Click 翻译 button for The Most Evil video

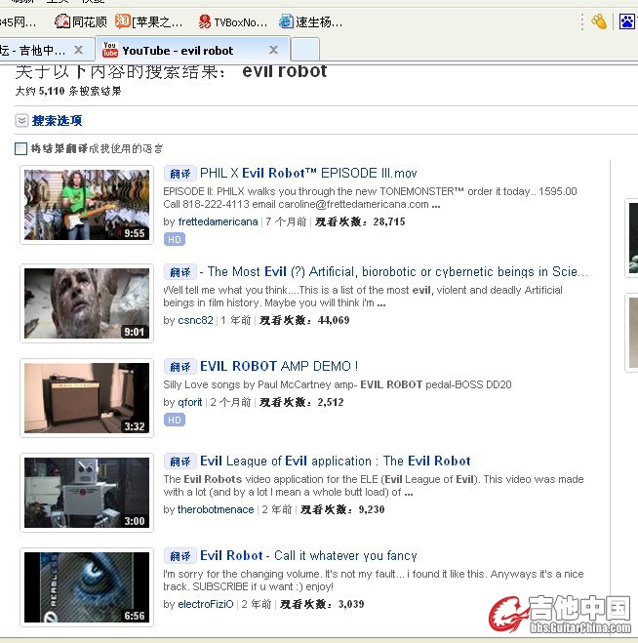[x=180, y=272]
